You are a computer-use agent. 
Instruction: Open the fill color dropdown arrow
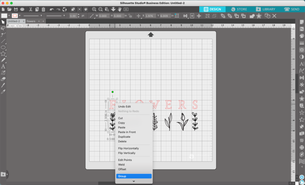[x=9, y=16]
